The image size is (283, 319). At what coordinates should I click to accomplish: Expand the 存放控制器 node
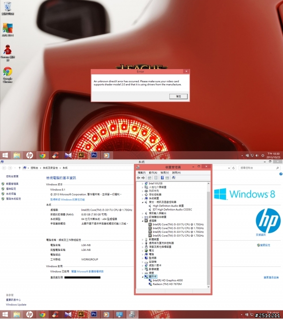tap(142, 195)
